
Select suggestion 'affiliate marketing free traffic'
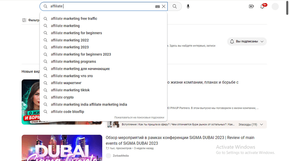(103, 18)
